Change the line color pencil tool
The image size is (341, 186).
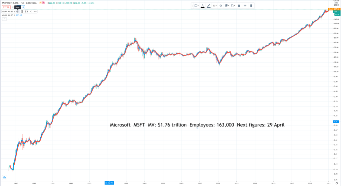208,6
